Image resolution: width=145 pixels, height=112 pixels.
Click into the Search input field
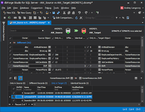(x=26, y=31)
